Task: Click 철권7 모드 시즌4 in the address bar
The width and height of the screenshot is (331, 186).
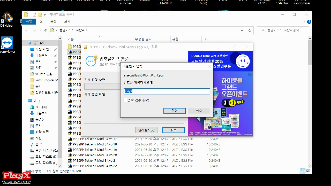Action: tap(72, 30)
